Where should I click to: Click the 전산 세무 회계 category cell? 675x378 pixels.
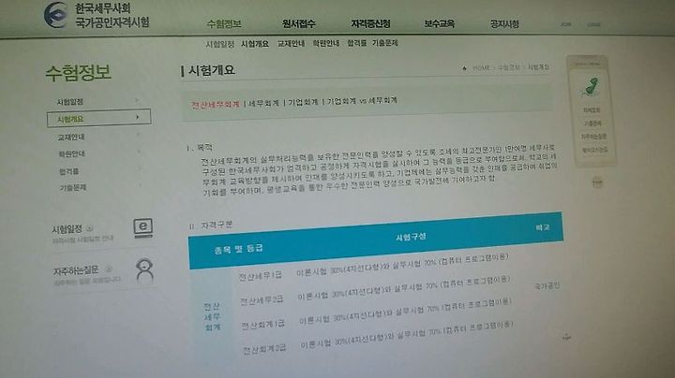[212, 316]
